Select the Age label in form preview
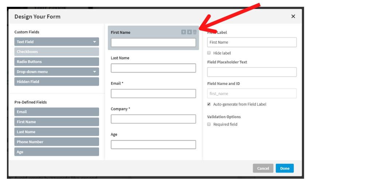The image size is (373, 186). [x=114, y=134]
